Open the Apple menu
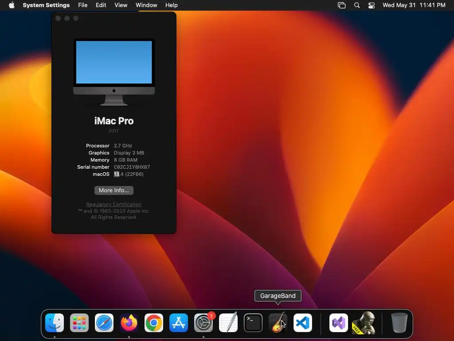The height and width of the screenshot is (341, 454). (12, 5)
